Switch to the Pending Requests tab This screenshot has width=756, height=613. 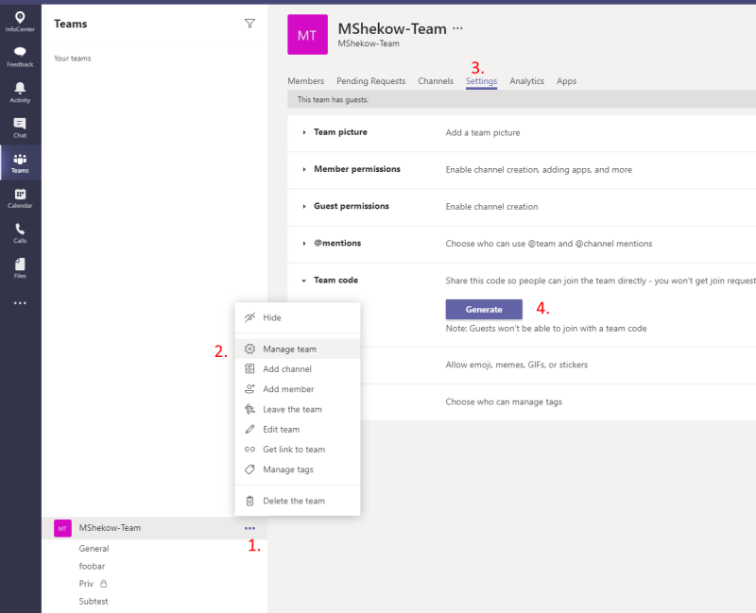pos(370,81)
